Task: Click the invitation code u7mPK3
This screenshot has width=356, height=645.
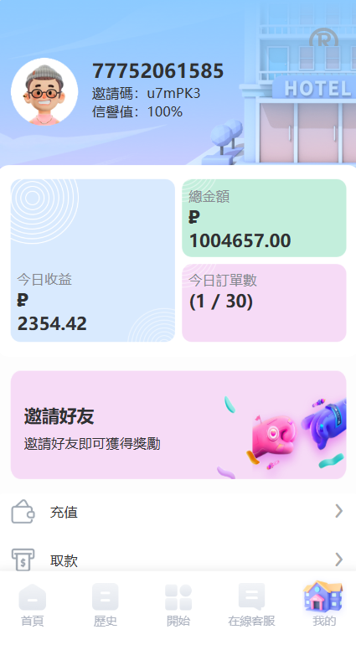Action: point(173,94)
